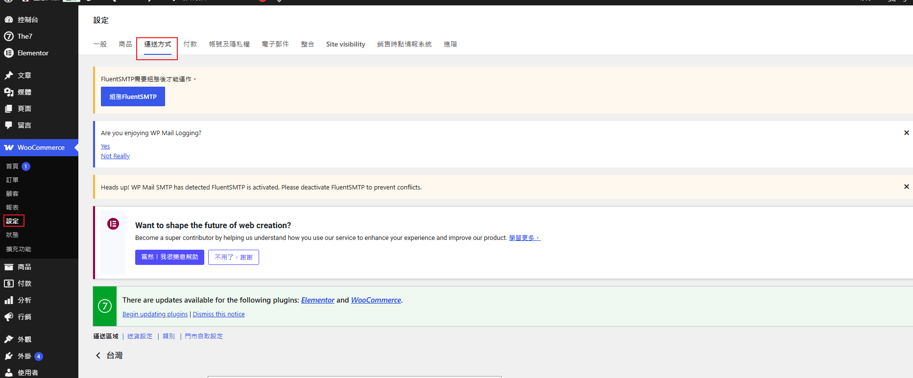
Task: Open the 學習更多 link
Action: (525, 237)
